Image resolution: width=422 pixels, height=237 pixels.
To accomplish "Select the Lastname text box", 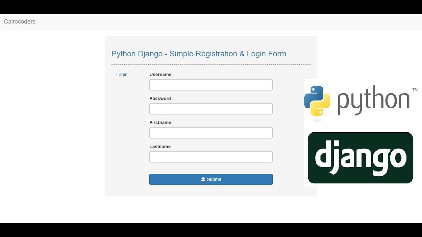I will pyautogui.click(x=211, y=157).
